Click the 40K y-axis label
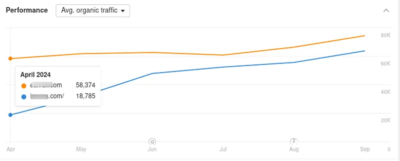Viewport: 400px width, 161px height. point(385,92)
